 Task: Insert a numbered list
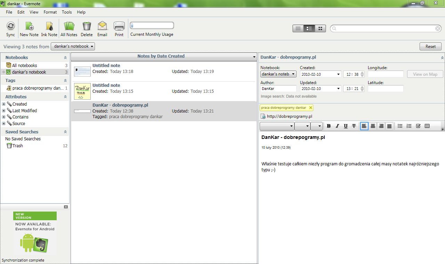pos(409,126)
